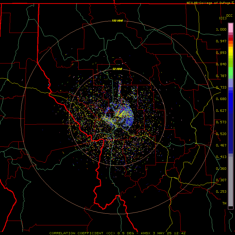
Task: Click the TH threshold label
Action: click(x=224, y=203)
